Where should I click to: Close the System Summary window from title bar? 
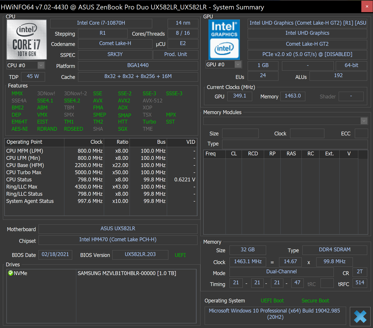tap(367, 6)
